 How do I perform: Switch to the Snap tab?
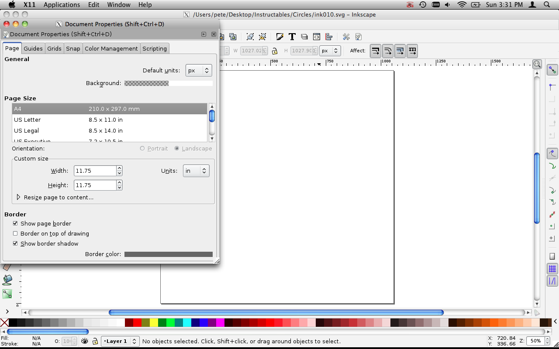pos(73,48)
